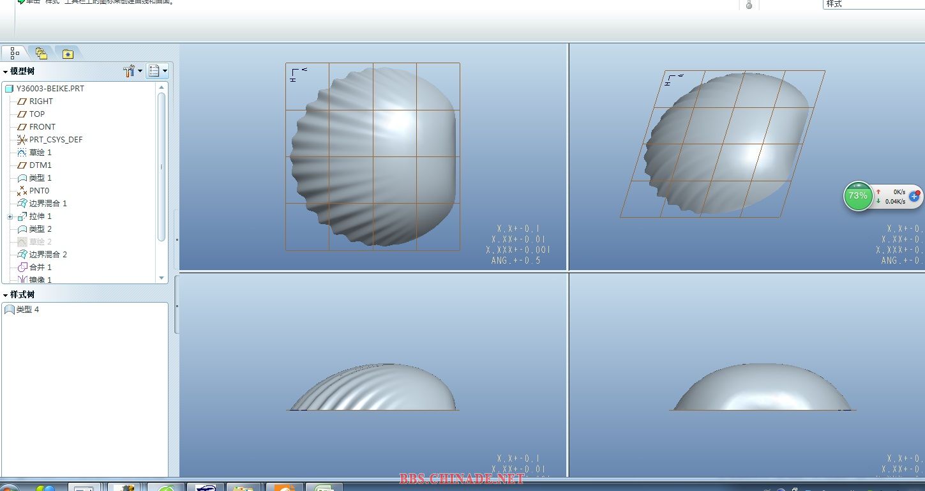Click the 样式 selection filter field
925x491 pixels.
873,4
